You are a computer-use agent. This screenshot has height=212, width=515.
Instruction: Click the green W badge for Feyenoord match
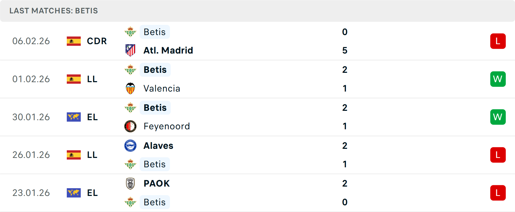tap(498, 117)
